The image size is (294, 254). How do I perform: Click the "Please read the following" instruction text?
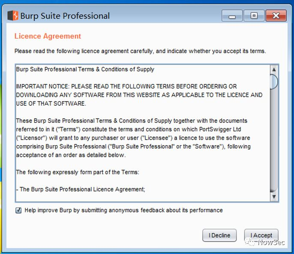tap(140, 51)
